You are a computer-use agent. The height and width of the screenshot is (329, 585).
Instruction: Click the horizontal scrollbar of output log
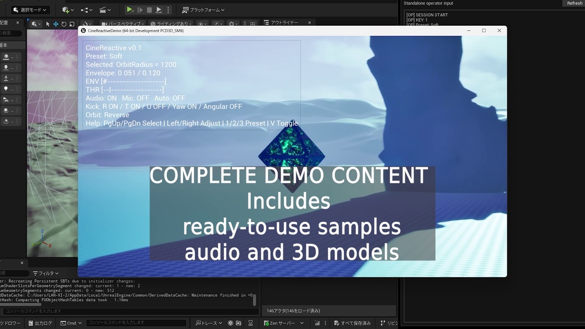(21, 304)
